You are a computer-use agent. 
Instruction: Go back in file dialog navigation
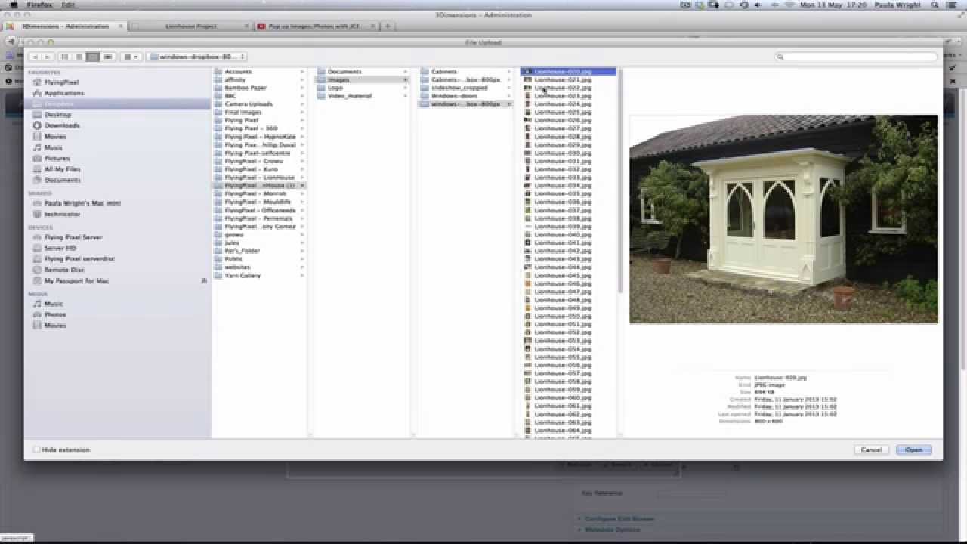point(34,57)
